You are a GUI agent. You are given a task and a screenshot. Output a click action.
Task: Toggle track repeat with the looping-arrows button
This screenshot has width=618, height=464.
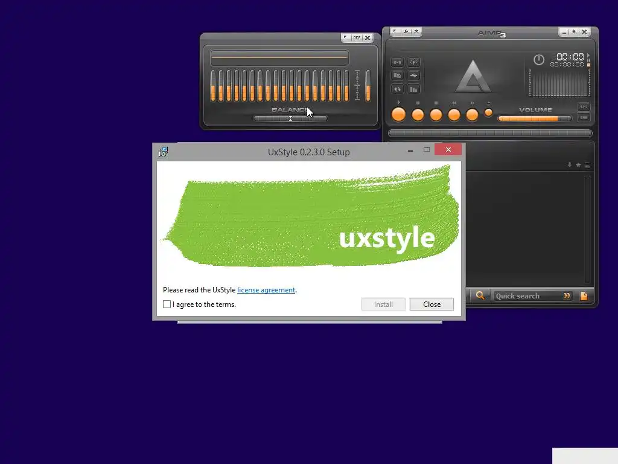pyautogui.click(x=397, y=89)
